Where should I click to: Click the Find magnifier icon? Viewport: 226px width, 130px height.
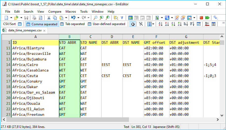point(95,18)
